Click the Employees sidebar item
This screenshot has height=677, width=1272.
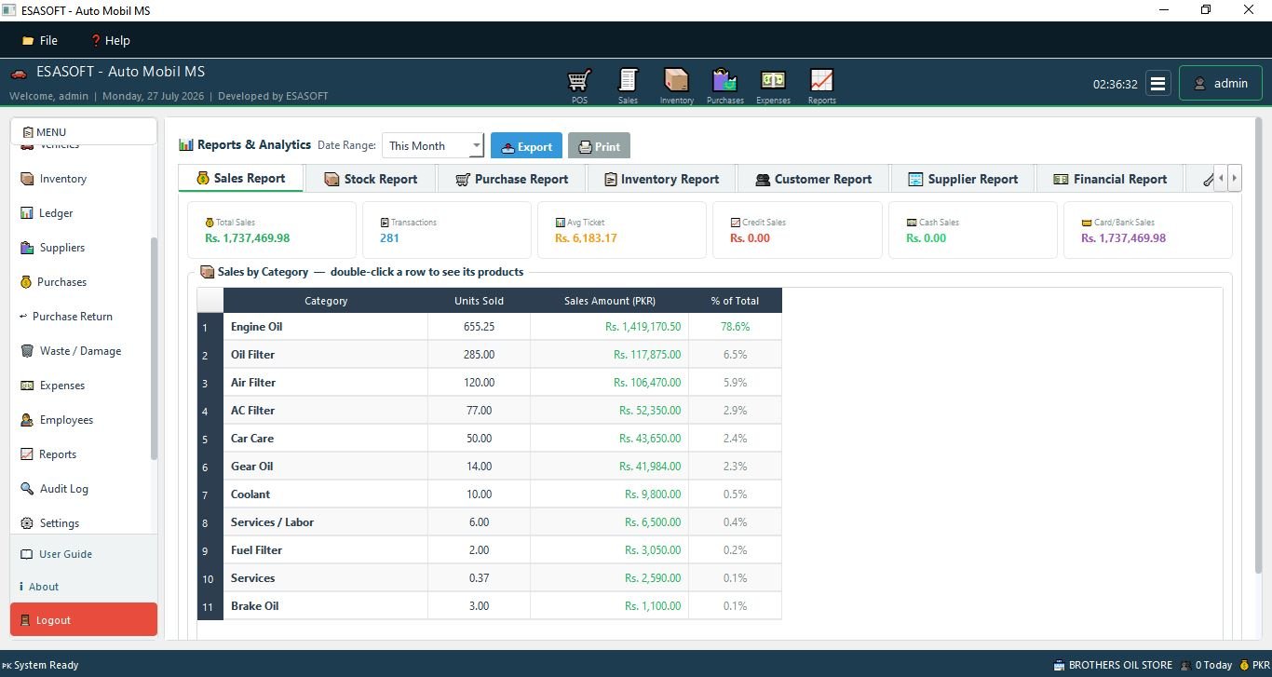[57, 420]
